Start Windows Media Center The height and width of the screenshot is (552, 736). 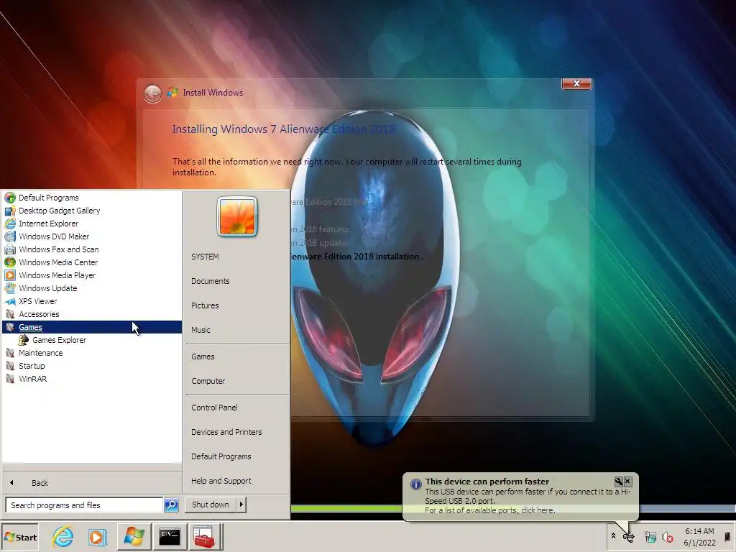(92, 262)
